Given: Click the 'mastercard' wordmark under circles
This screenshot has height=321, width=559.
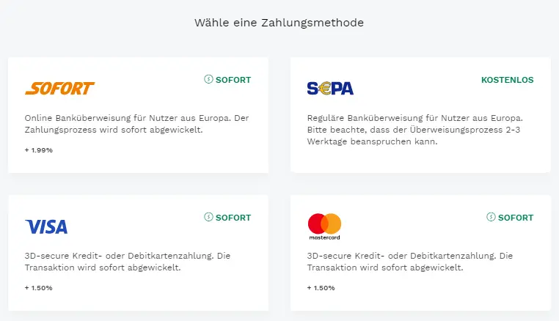Looking at the screenshot, I should click(324, 237).
